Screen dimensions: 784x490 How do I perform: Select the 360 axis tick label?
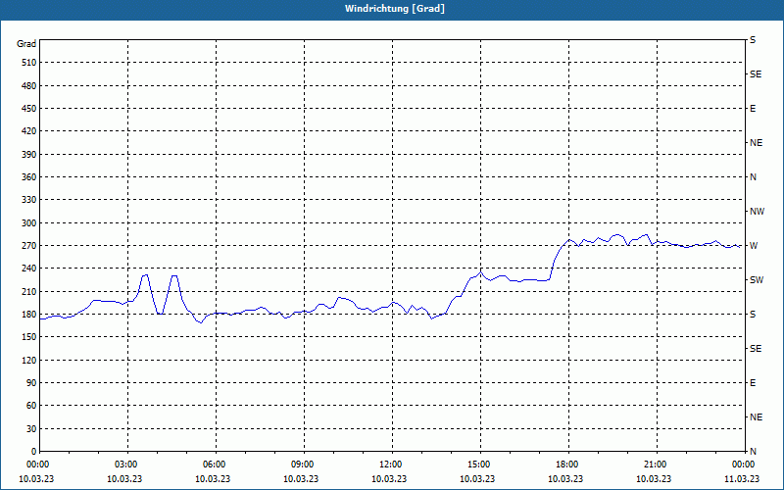click(x=29, y=177)
